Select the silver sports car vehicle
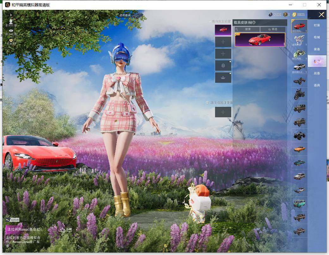Viewport: 329px width, 255px height. (x=299, y=67)
